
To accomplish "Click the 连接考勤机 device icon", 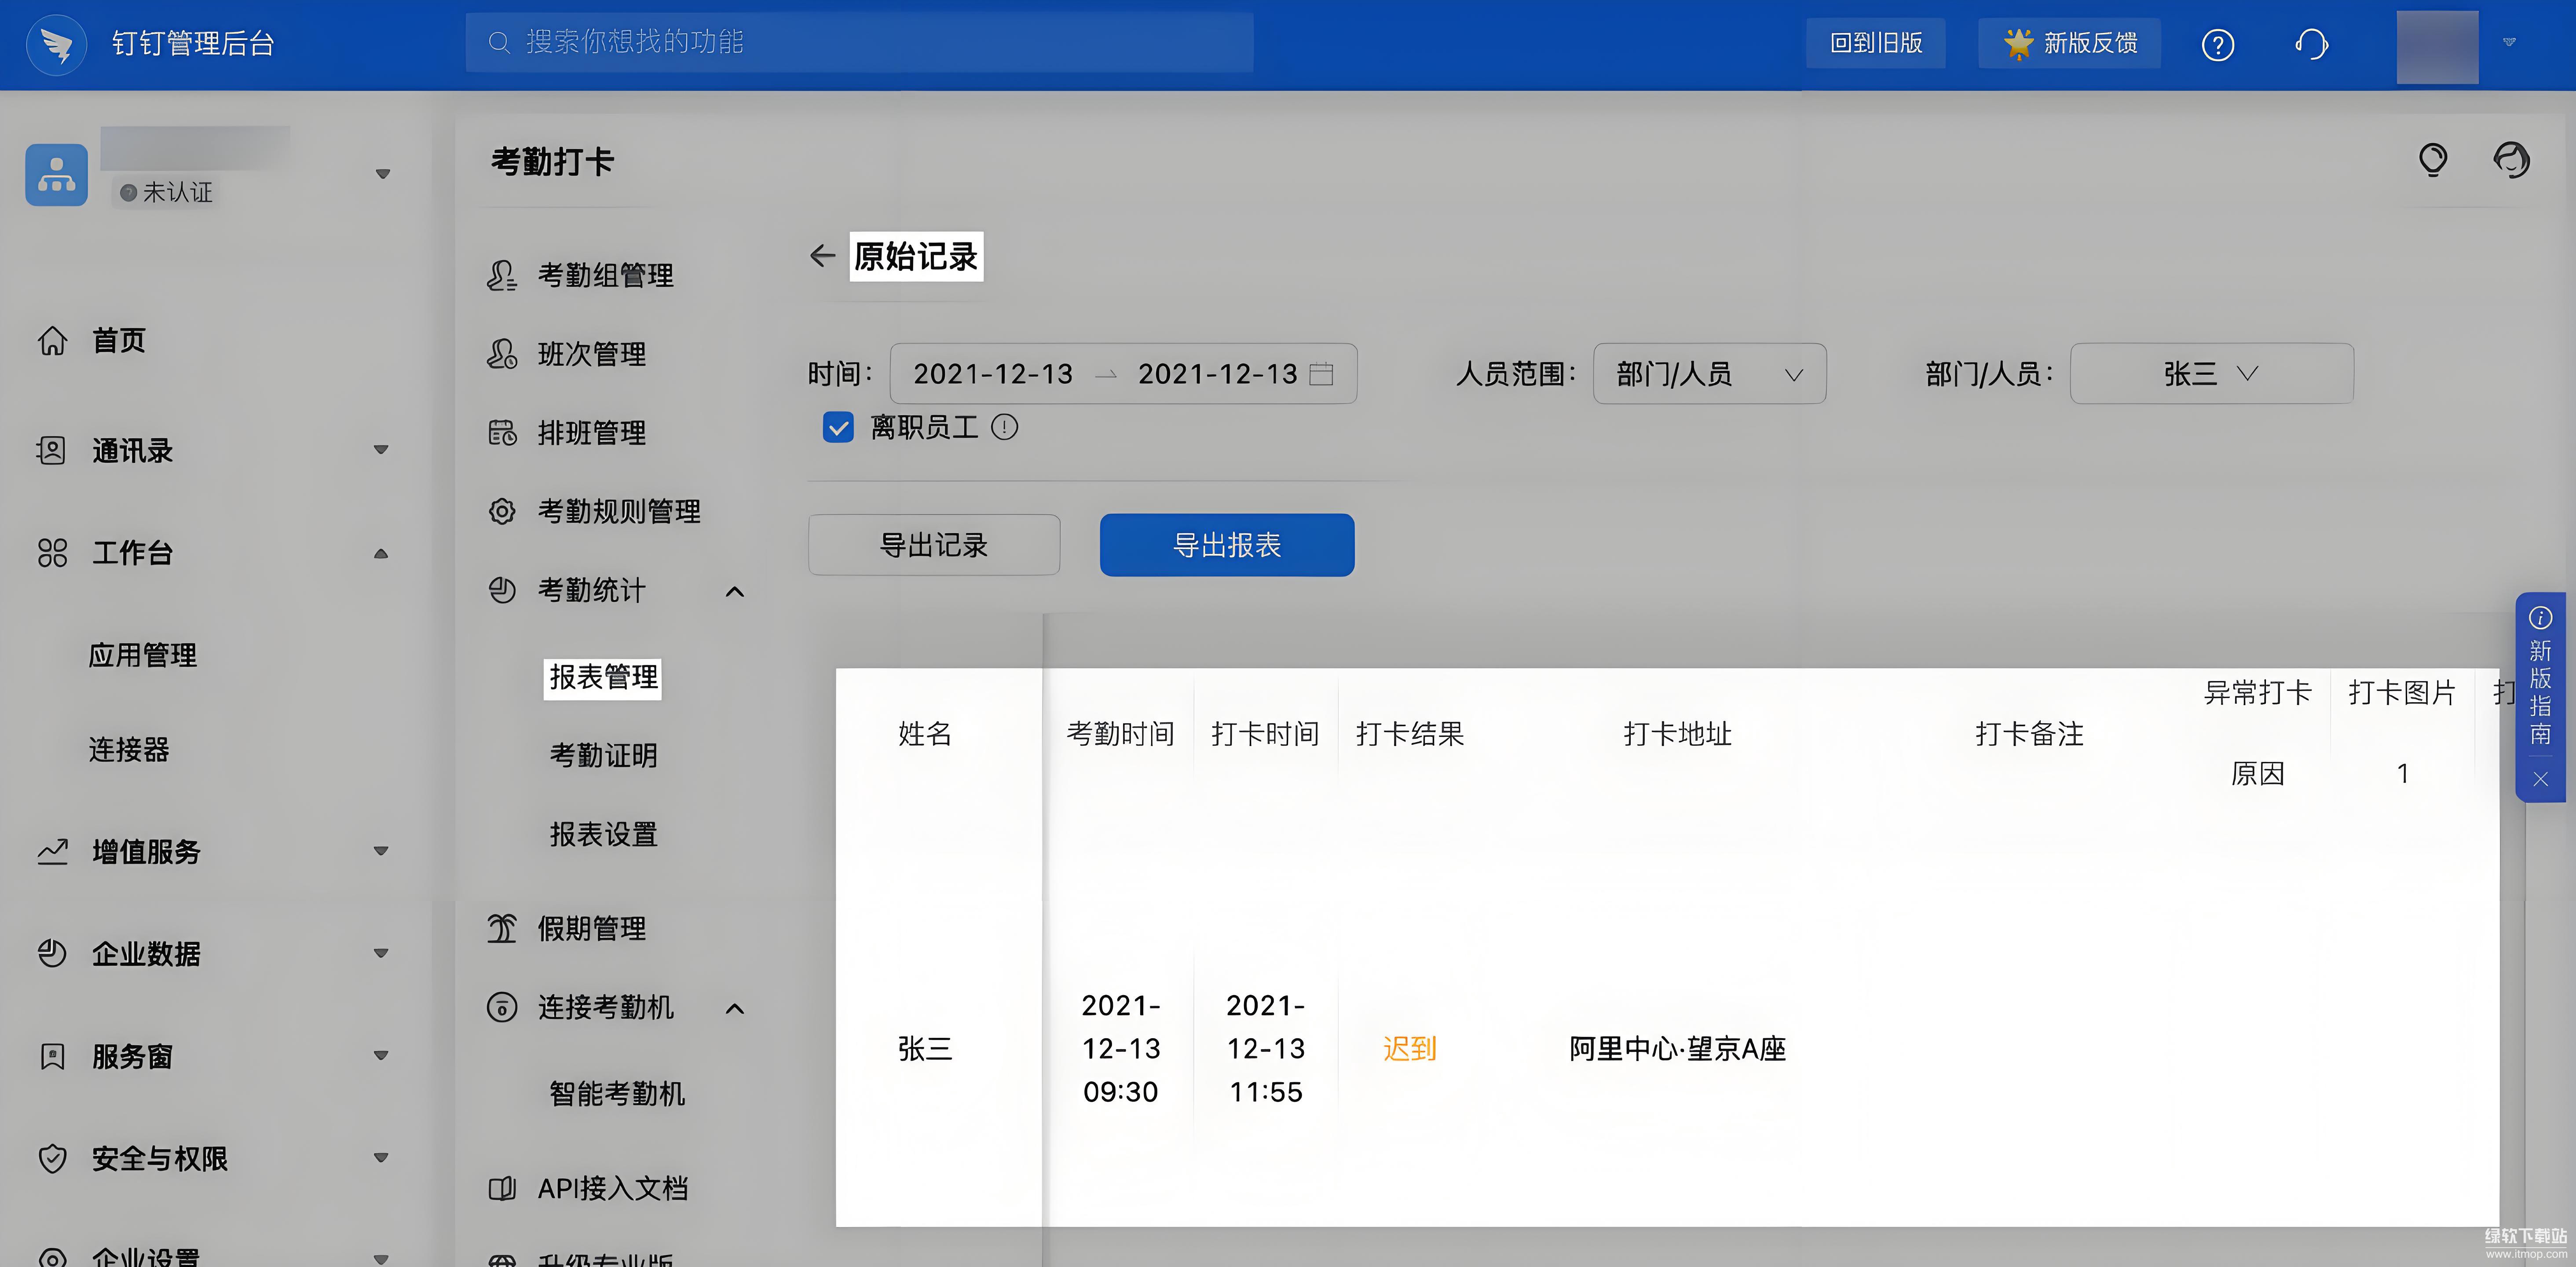I will point(502,1007).
